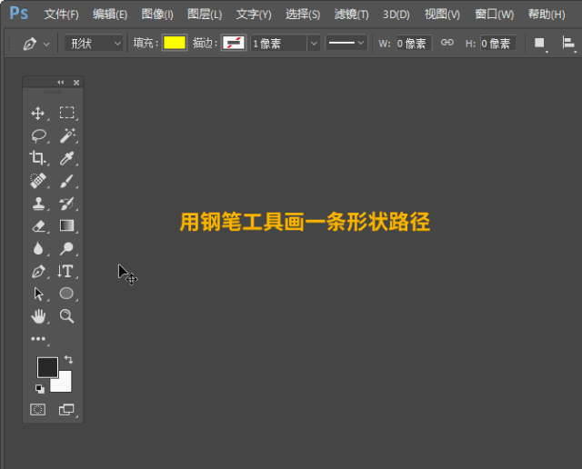
Task: Toggle Quick Mask mode
Action: point(37,410)
